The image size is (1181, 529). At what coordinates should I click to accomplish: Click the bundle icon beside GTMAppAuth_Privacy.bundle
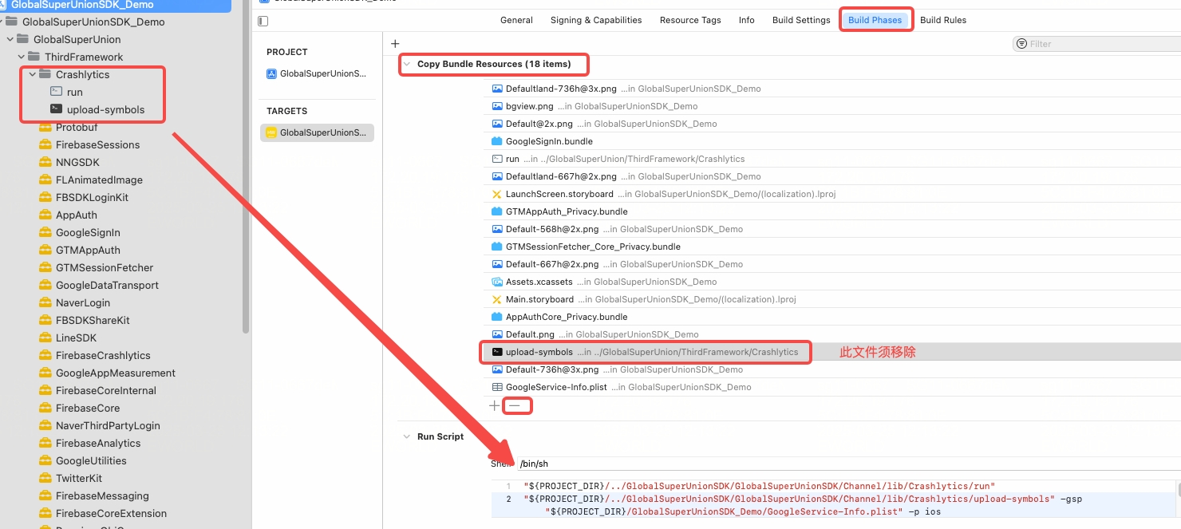click(x=497, y=211)
